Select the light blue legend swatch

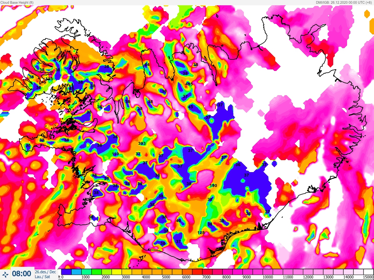pos(76,272)
